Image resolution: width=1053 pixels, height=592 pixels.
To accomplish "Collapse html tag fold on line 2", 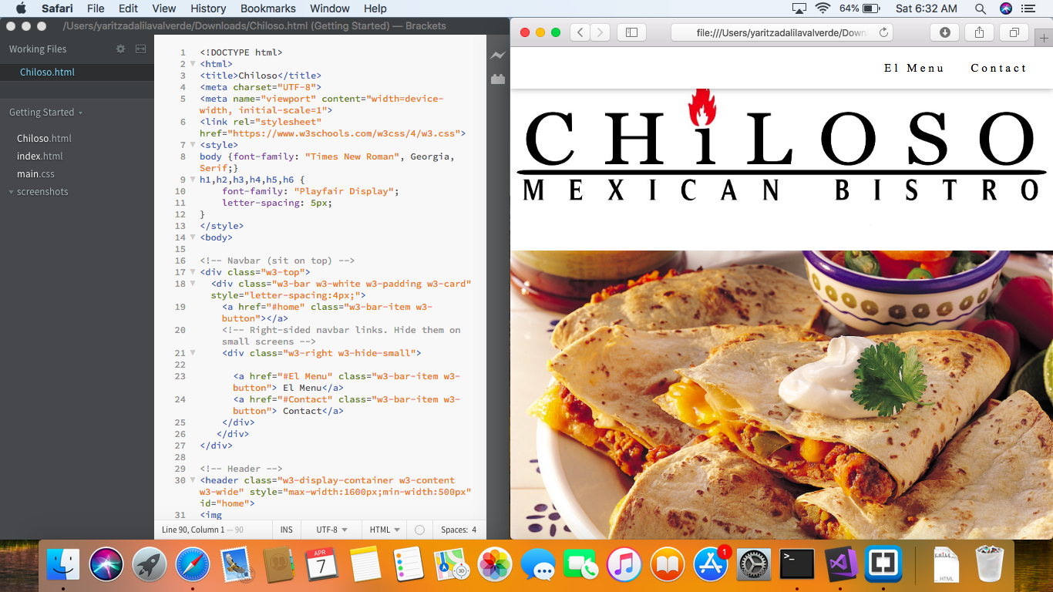I will (193, 64).
